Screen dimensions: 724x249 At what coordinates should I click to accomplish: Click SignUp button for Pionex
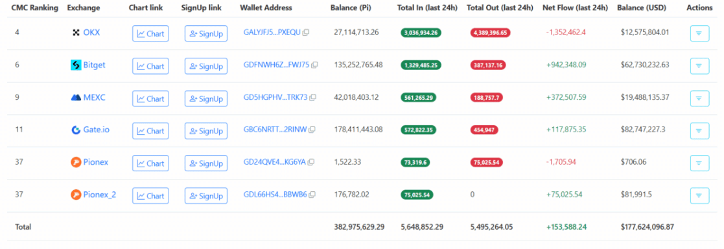point(206,163)
